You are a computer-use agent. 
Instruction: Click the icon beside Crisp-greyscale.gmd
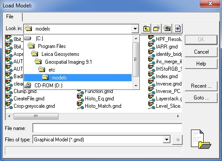pyautogui.click(x=9, y=106)
